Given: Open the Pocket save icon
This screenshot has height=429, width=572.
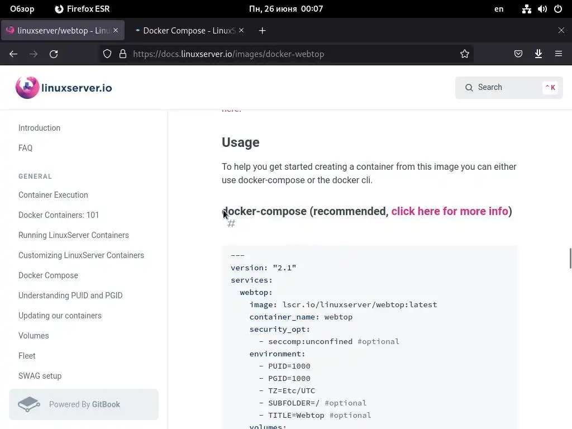Looking at the screenshot, I should click(518, 54).
